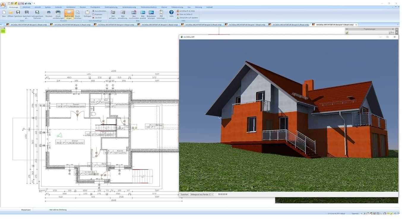This screenshot has height=219, width=402.
Task: Open the Heizung ribbon tab
Action: 198,7
